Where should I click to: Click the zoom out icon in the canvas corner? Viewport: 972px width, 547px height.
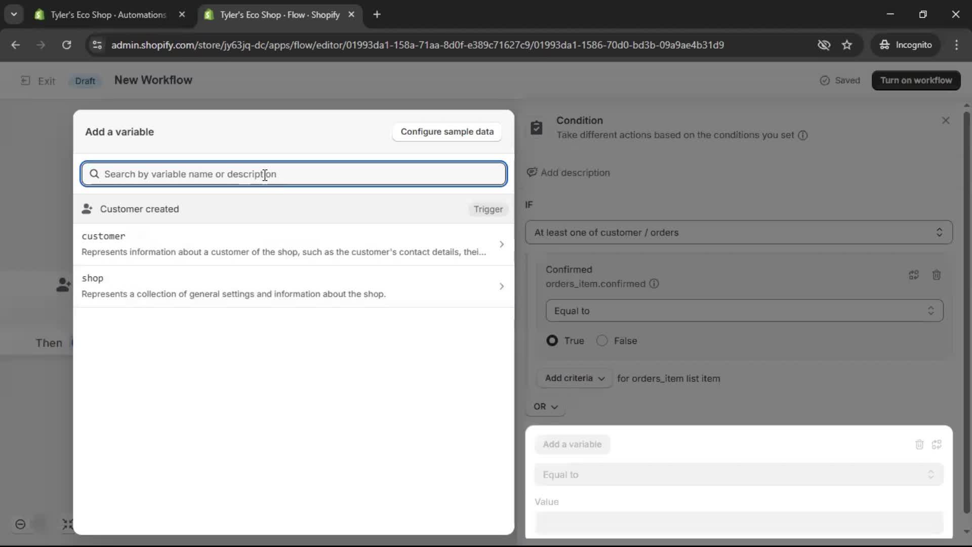tap(20, 525)
